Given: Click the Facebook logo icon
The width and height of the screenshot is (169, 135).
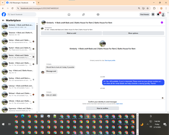Looking at the screenshot, I should pyautogui.click(x=4, y=15).
